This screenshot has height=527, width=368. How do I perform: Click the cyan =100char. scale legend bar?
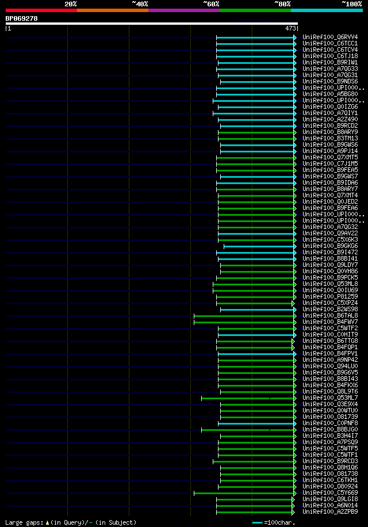point(257,522)
